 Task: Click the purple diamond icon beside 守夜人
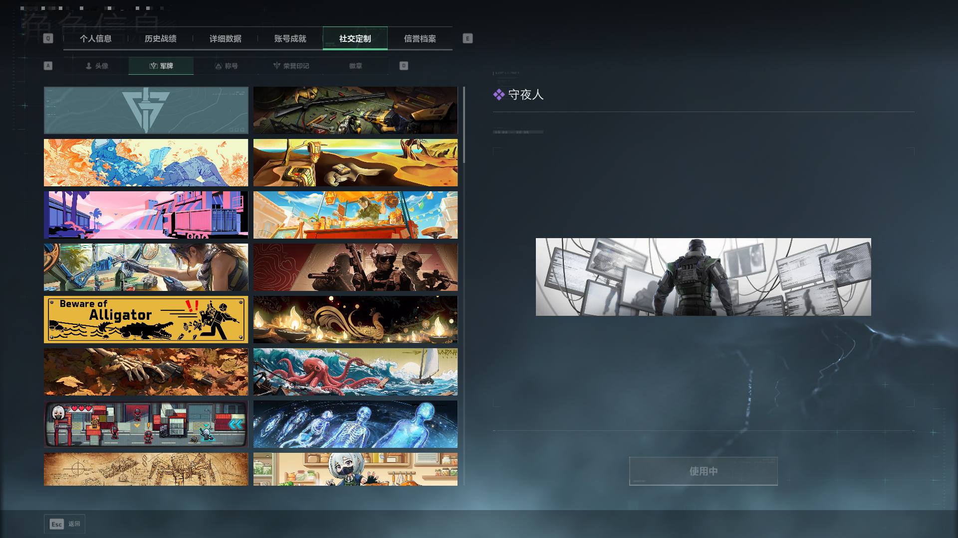pos(499,95)
